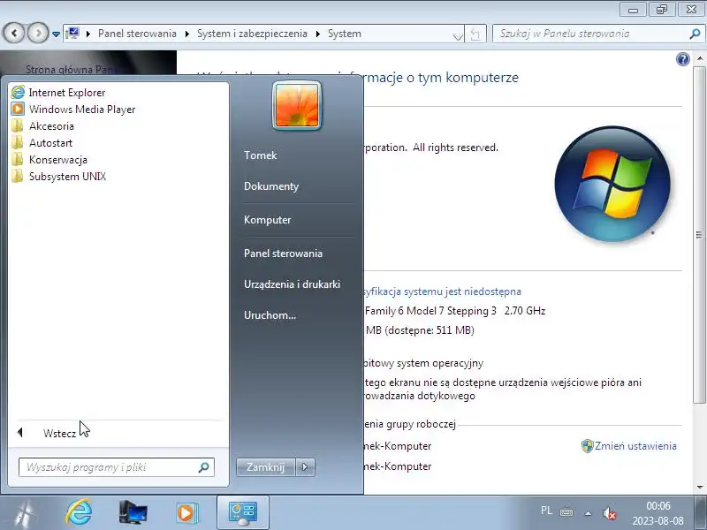Expand the Subsystem UNIX folder
The image size is (707, 530).
pyautogui.click(x=59, y=176)
